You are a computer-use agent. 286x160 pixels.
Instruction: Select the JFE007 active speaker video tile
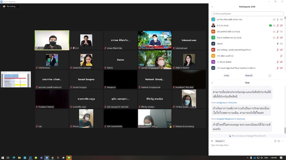(x=52, y=40)
